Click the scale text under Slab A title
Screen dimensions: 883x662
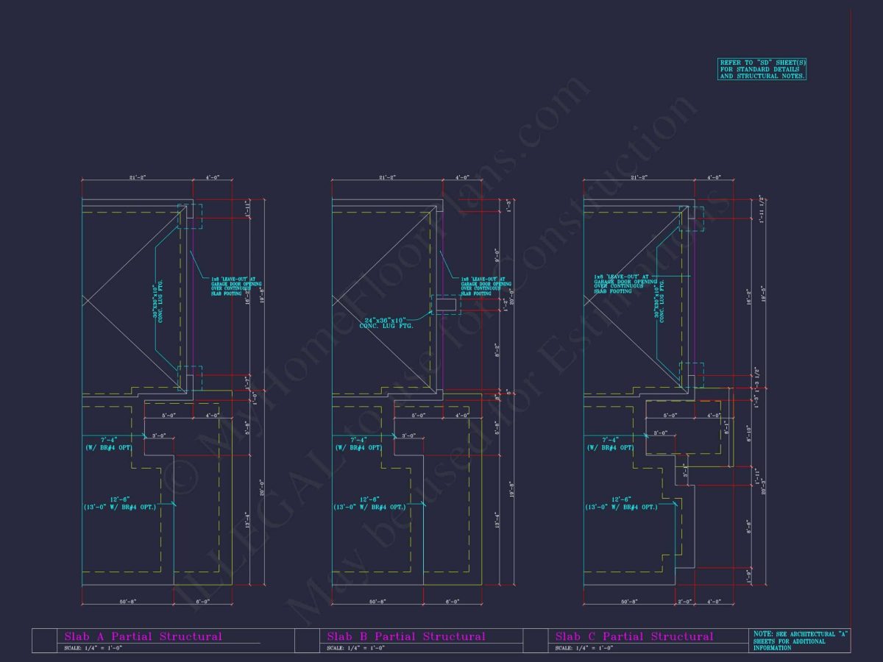pyautogui.click(x=93, y=648)
